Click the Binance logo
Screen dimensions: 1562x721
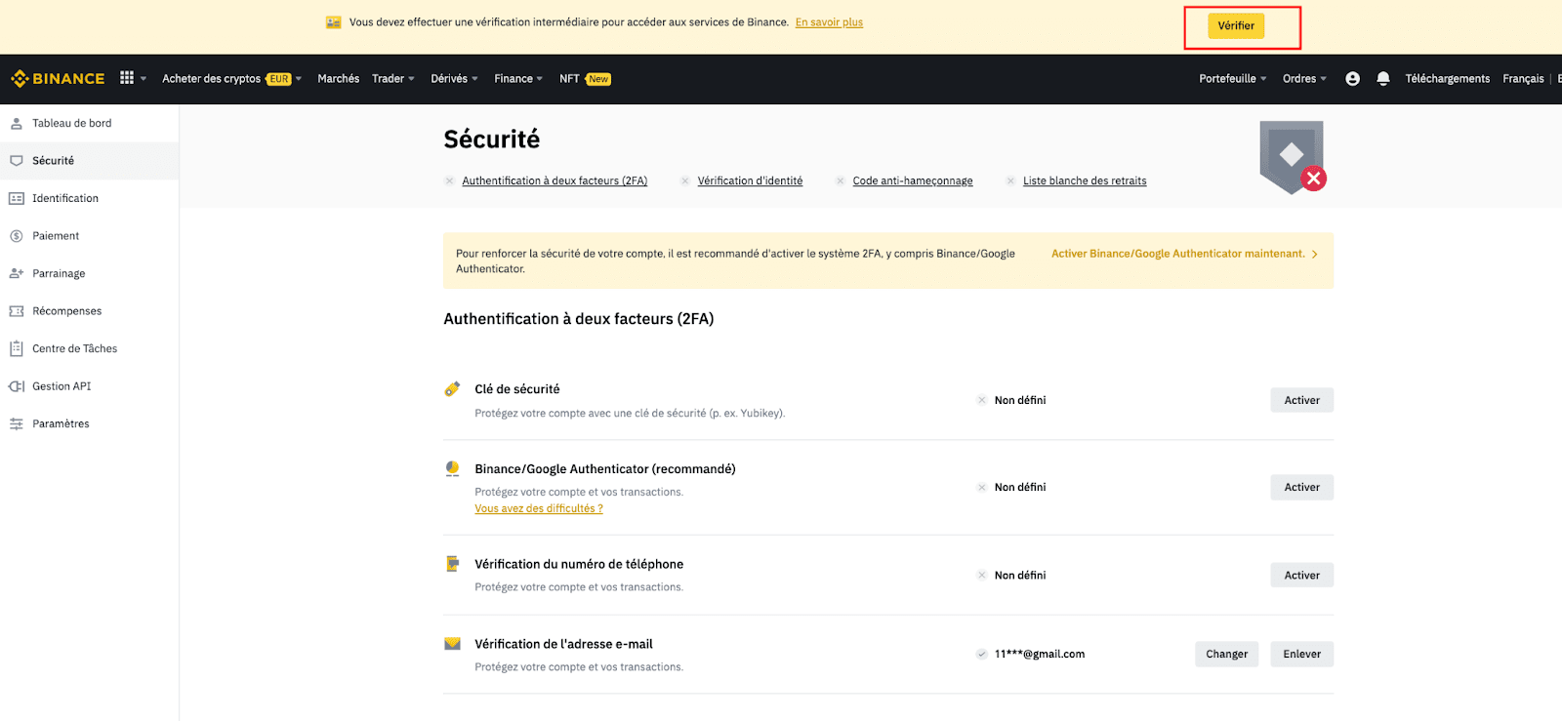pos(58,79)
